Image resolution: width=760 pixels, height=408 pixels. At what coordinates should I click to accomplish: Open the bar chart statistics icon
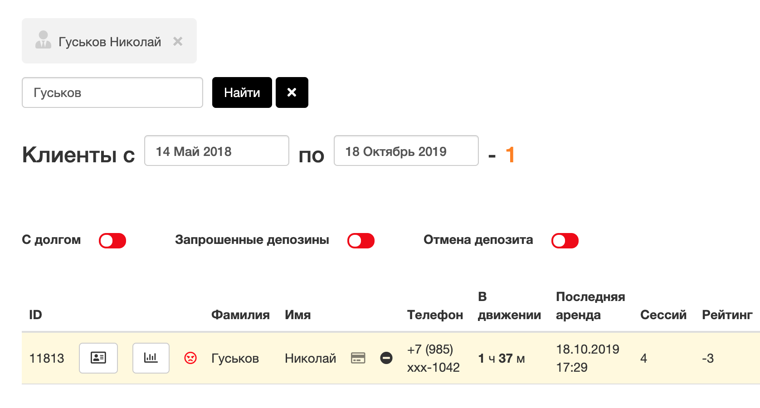[x=151, y=358]
